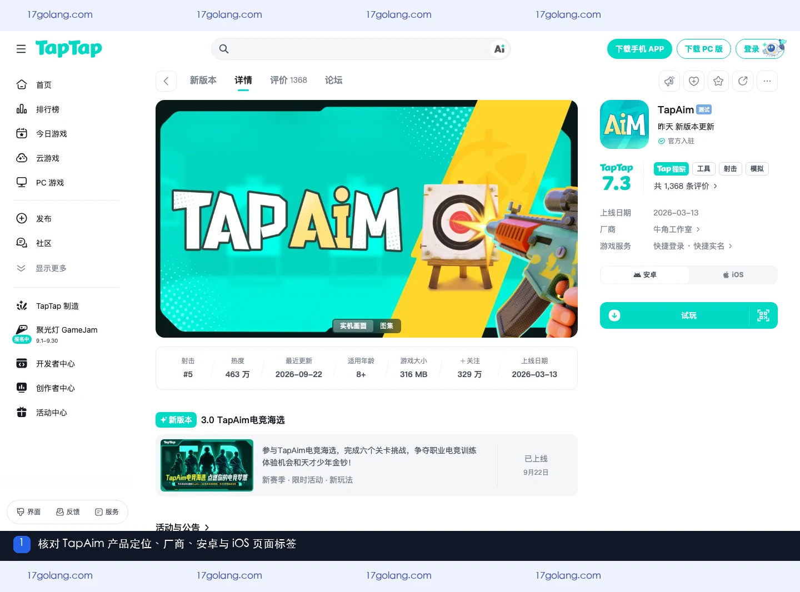Click 服务 at sidebar bottom
The image size is (800, 592).
107,512
